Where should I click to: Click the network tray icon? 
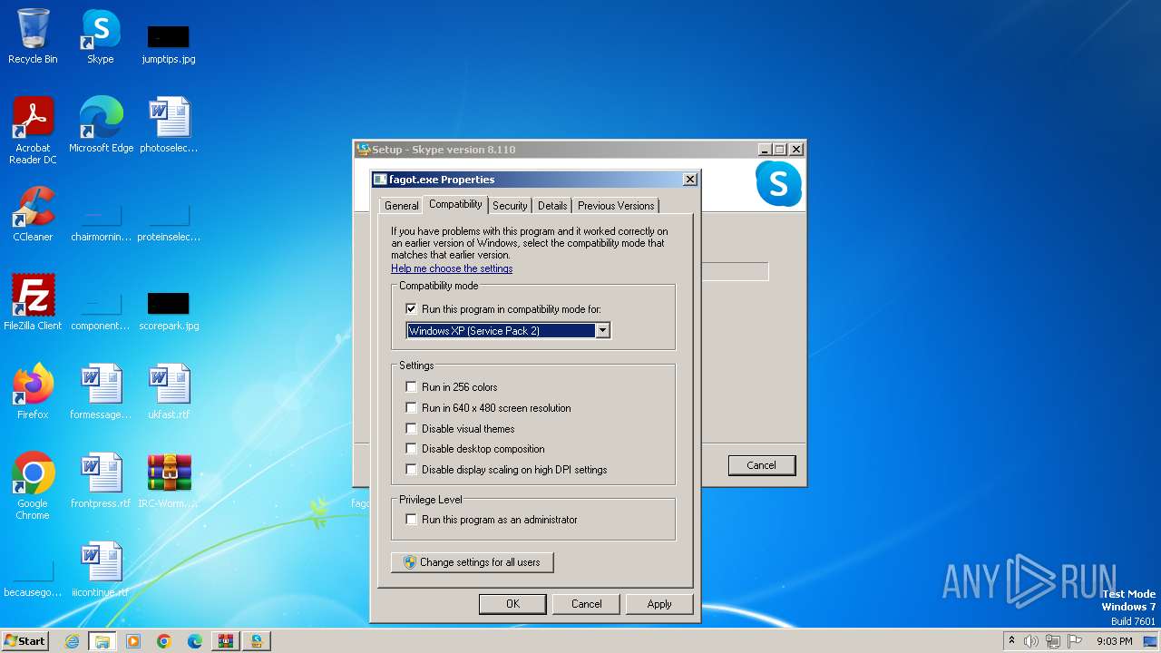click(x=1052, y=641)
